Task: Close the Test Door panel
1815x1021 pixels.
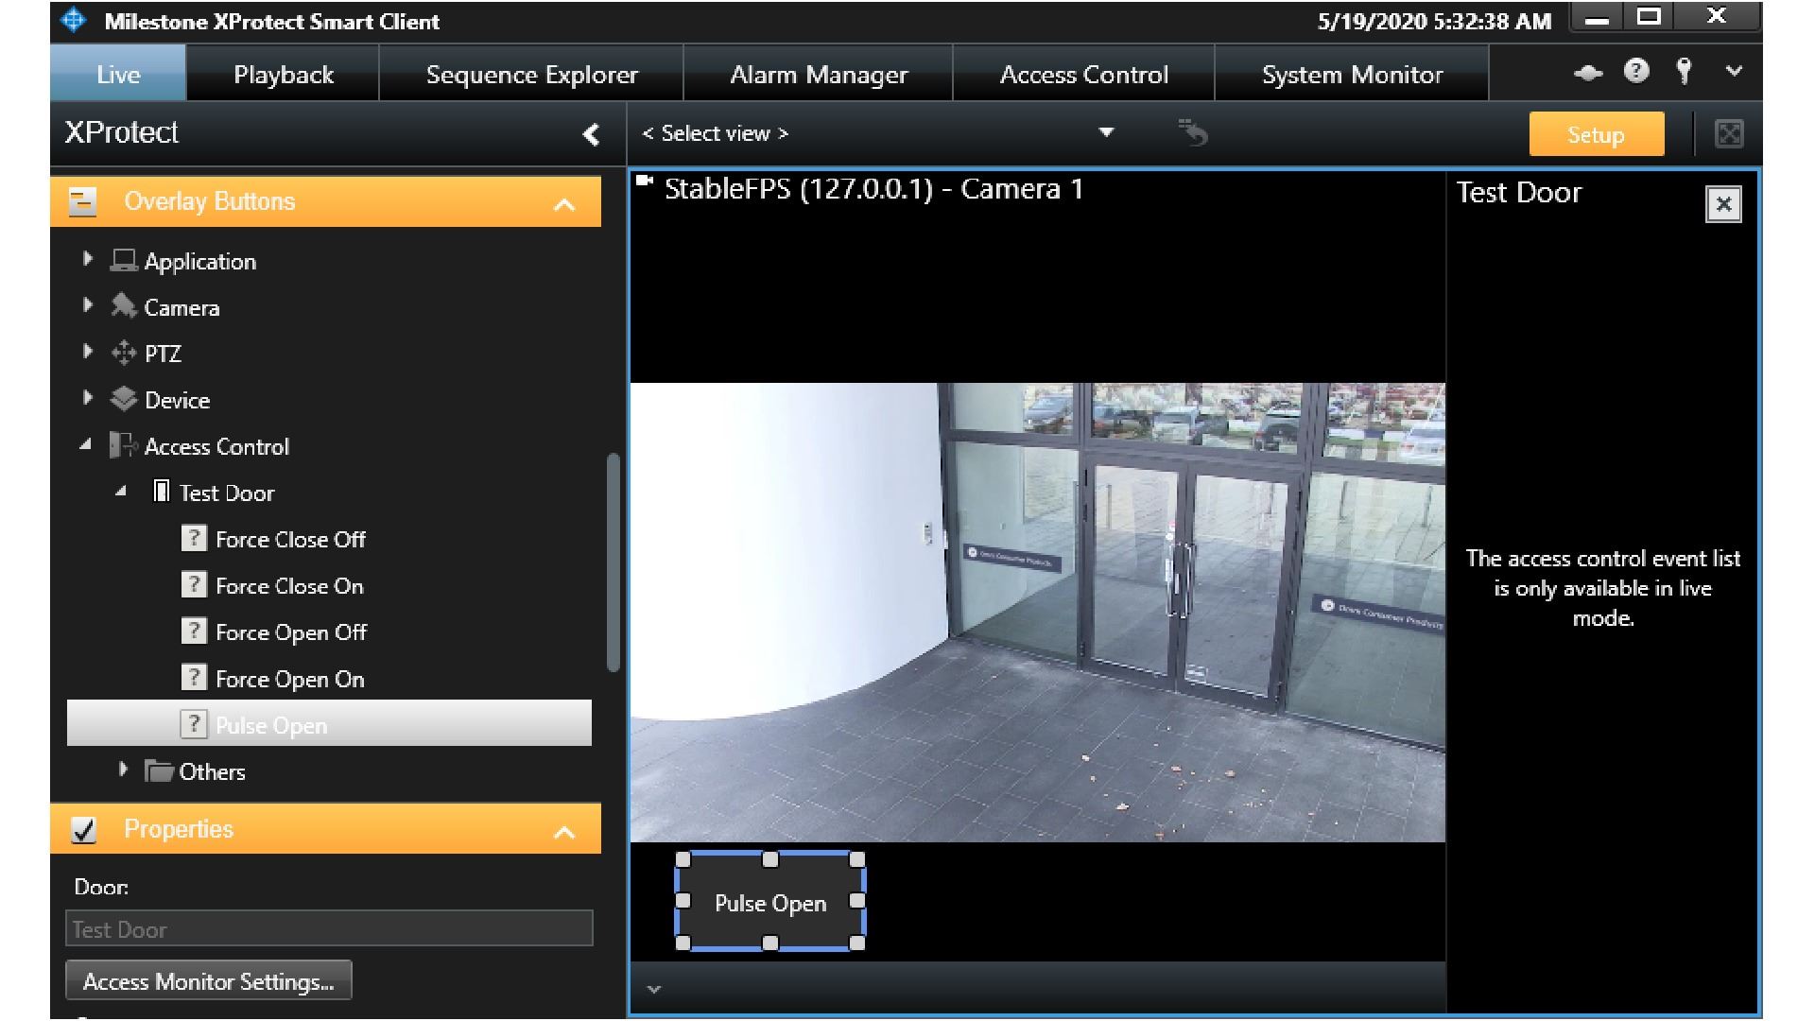Action: 1723,204
